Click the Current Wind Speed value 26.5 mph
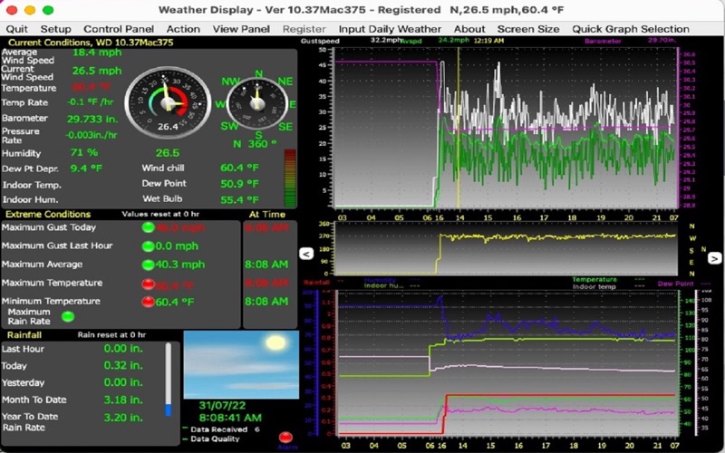This screenshot has width=725, height=453. pos(97,71)
